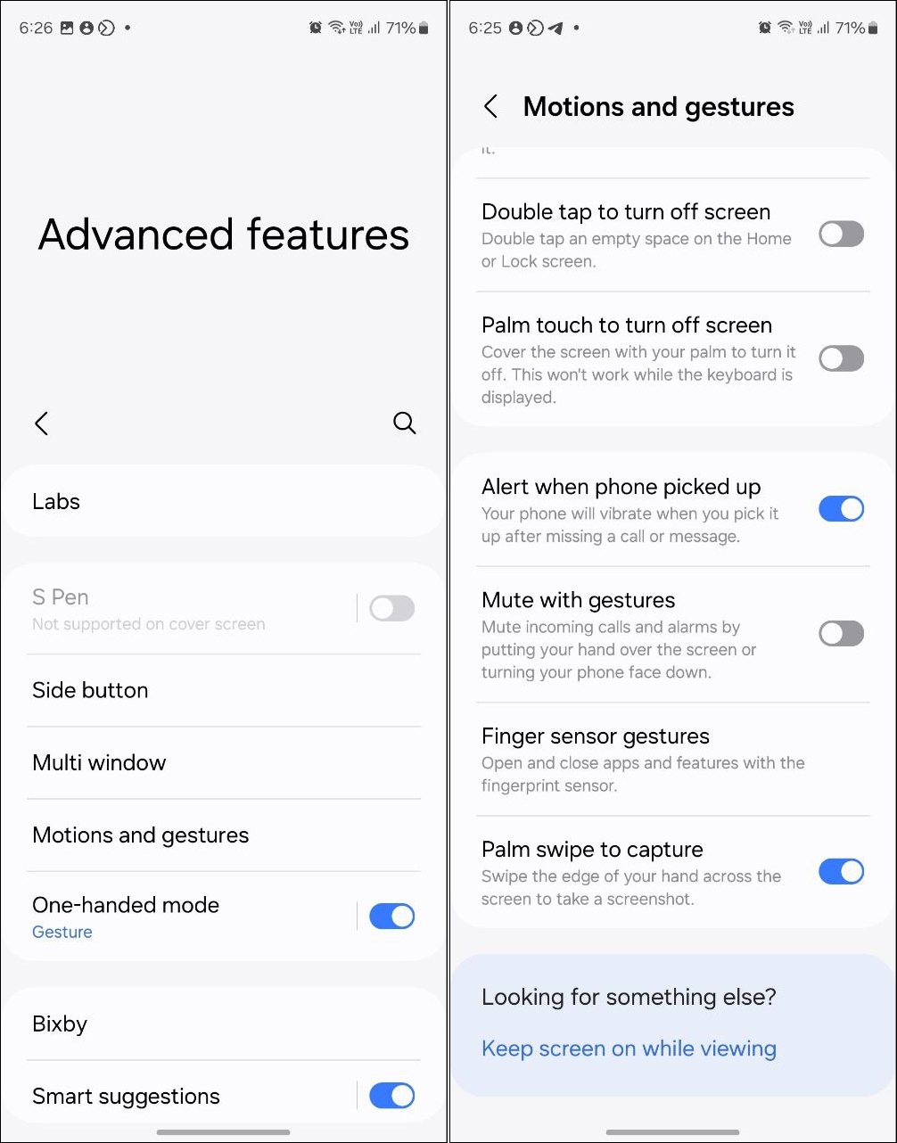Screen dimensions: 897x1143
Task: Disable Alert when phone picked up
Action: [841, 508]
